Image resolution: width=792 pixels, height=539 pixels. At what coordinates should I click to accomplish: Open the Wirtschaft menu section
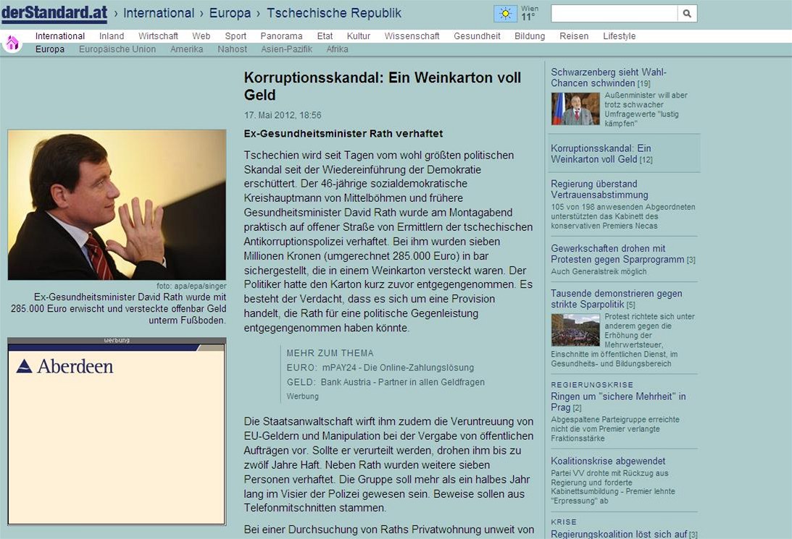tap(158, 36)
